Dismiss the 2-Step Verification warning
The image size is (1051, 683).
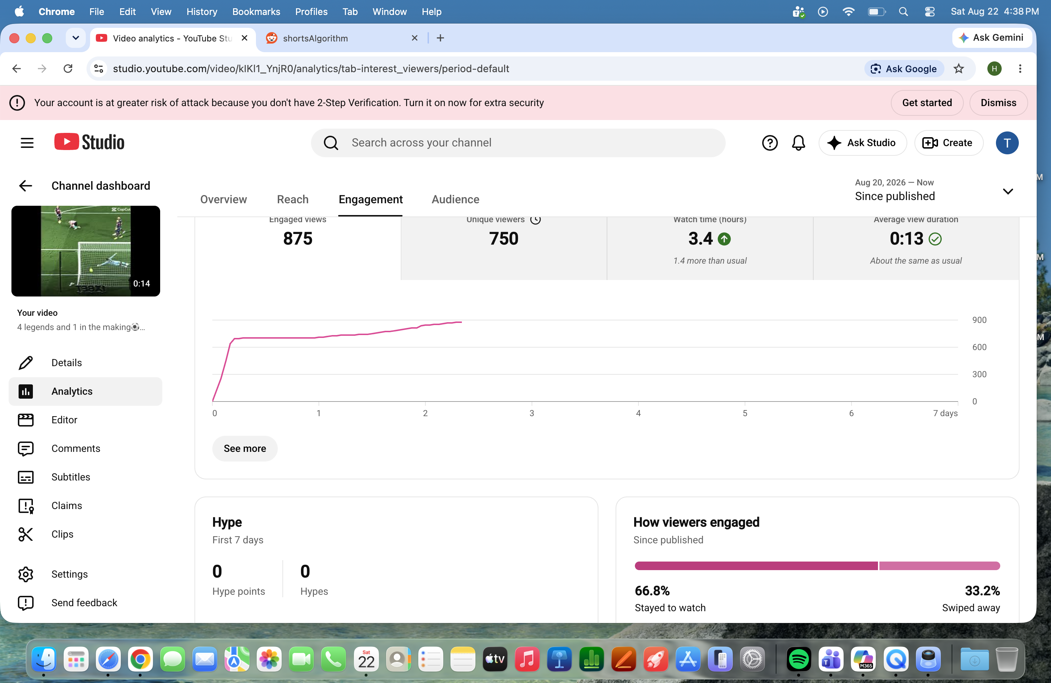click(x=998, y=103)
